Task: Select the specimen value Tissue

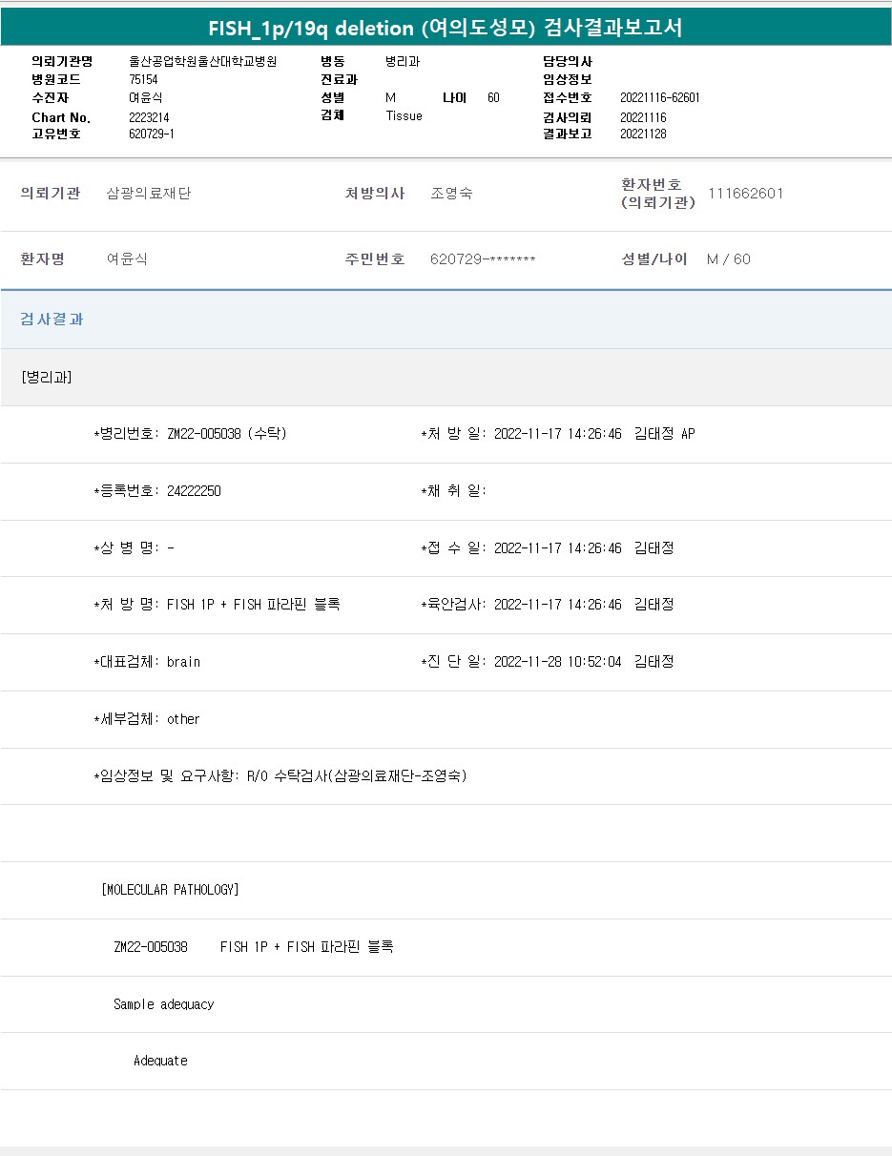Action: tap(404, 116)
